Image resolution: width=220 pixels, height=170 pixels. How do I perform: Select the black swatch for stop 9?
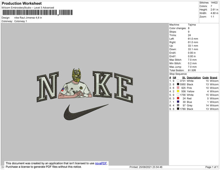[x=178, y=108]
